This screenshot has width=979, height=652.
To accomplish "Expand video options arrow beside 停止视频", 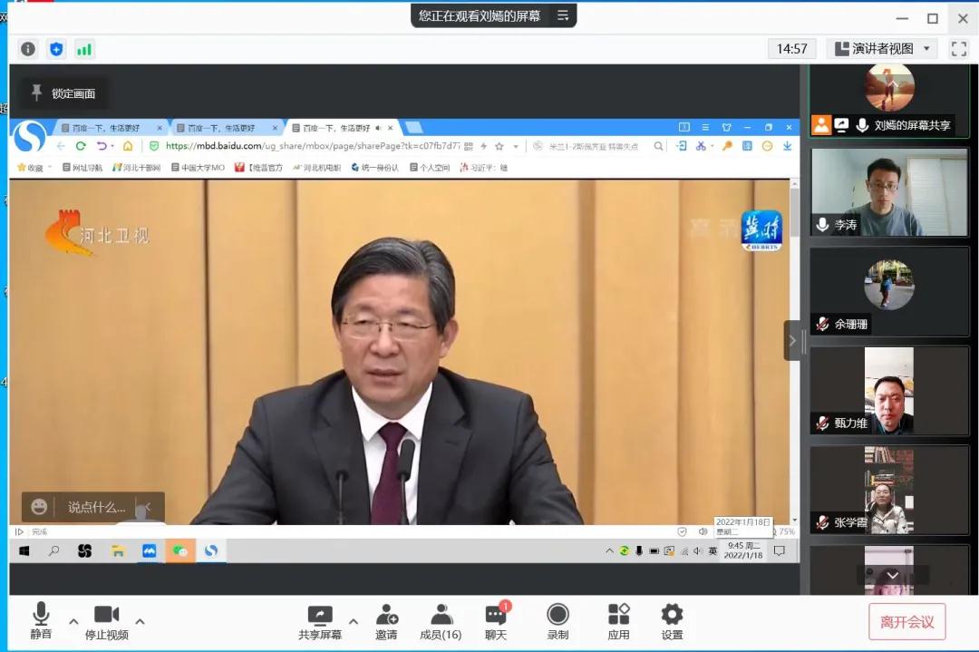I will pyautogui.click(x=140, y=621).
